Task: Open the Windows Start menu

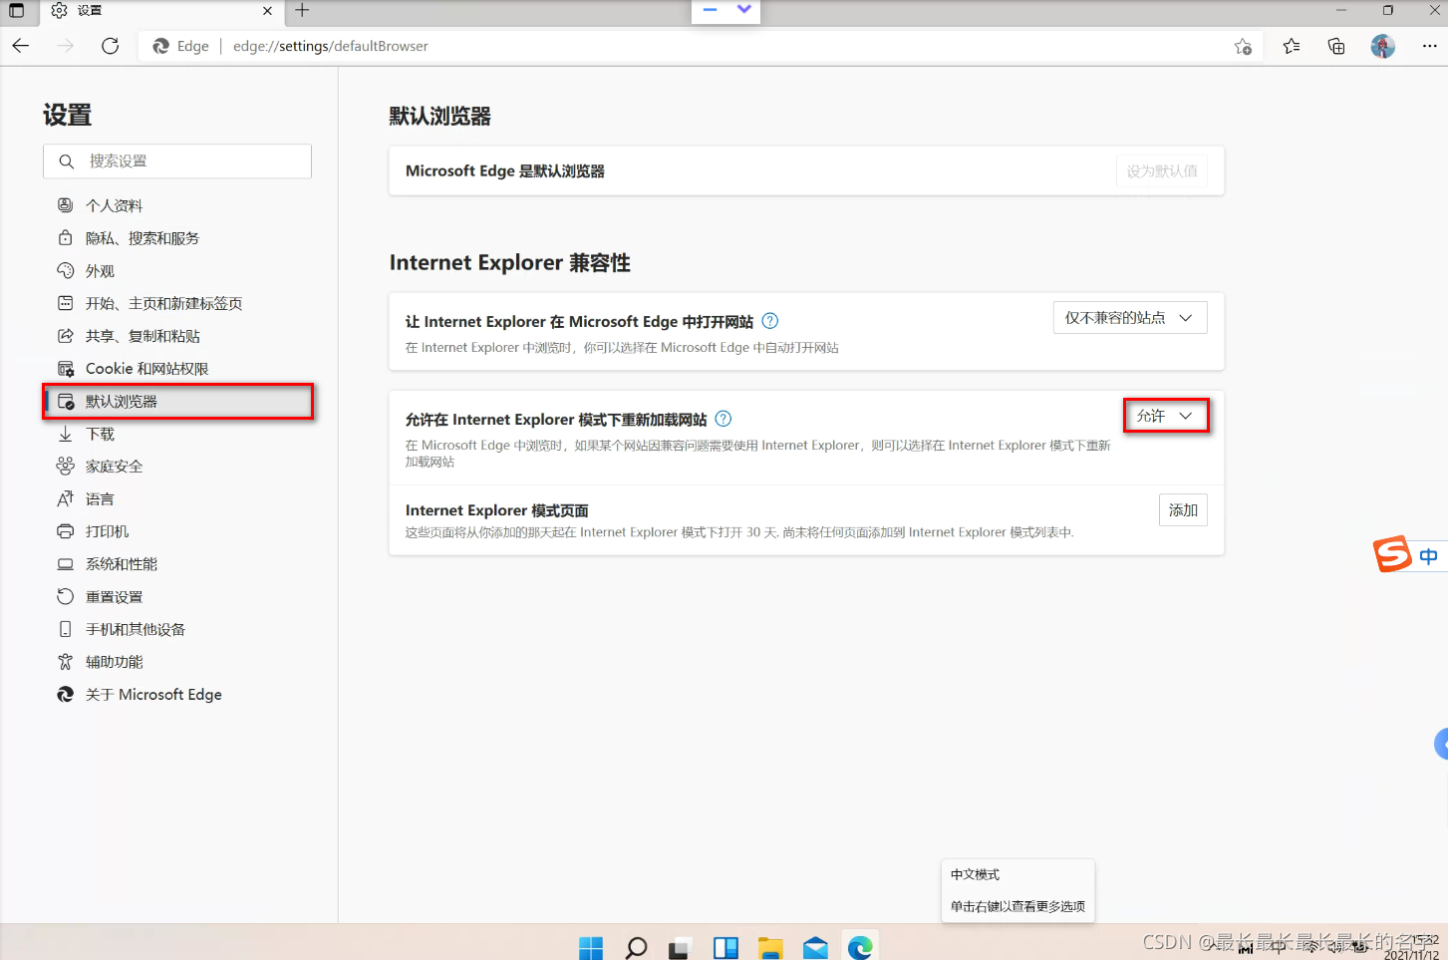Action: [x=591, y=947]
